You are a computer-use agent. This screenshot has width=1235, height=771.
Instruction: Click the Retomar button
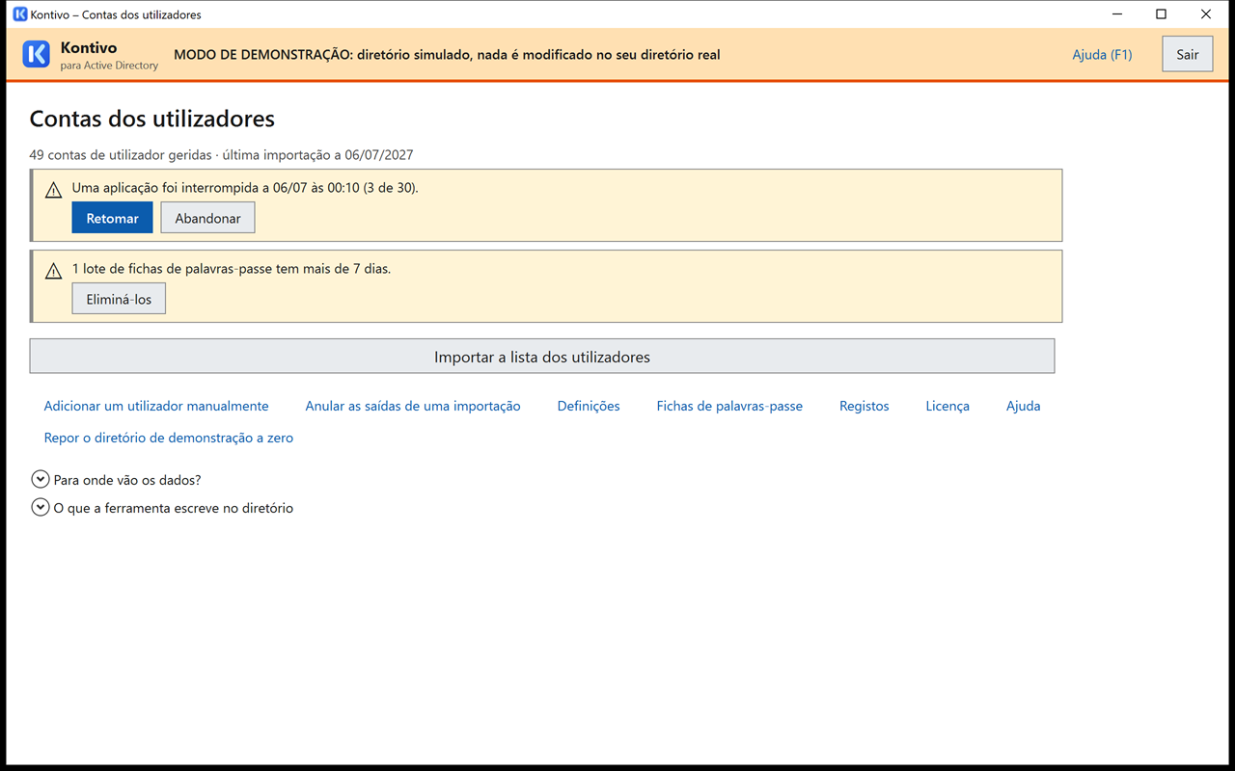point(112,218)
